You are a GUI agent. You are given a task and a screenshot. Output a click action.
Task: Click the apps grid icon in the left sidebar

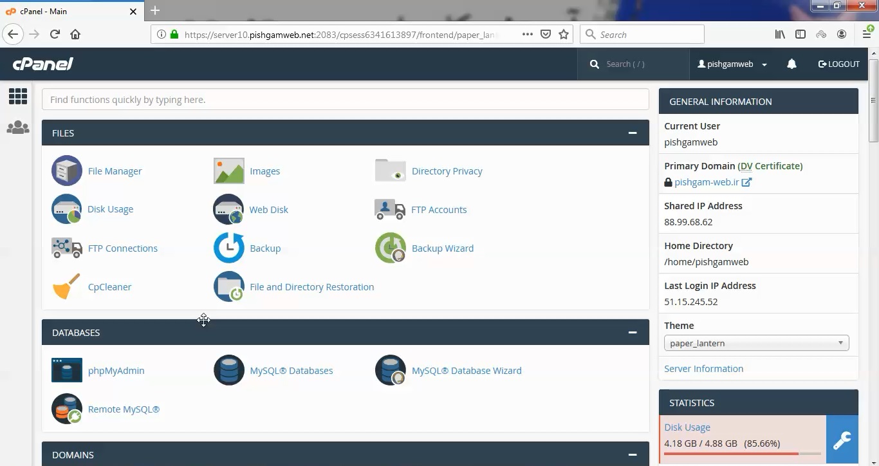coord(17,95)
